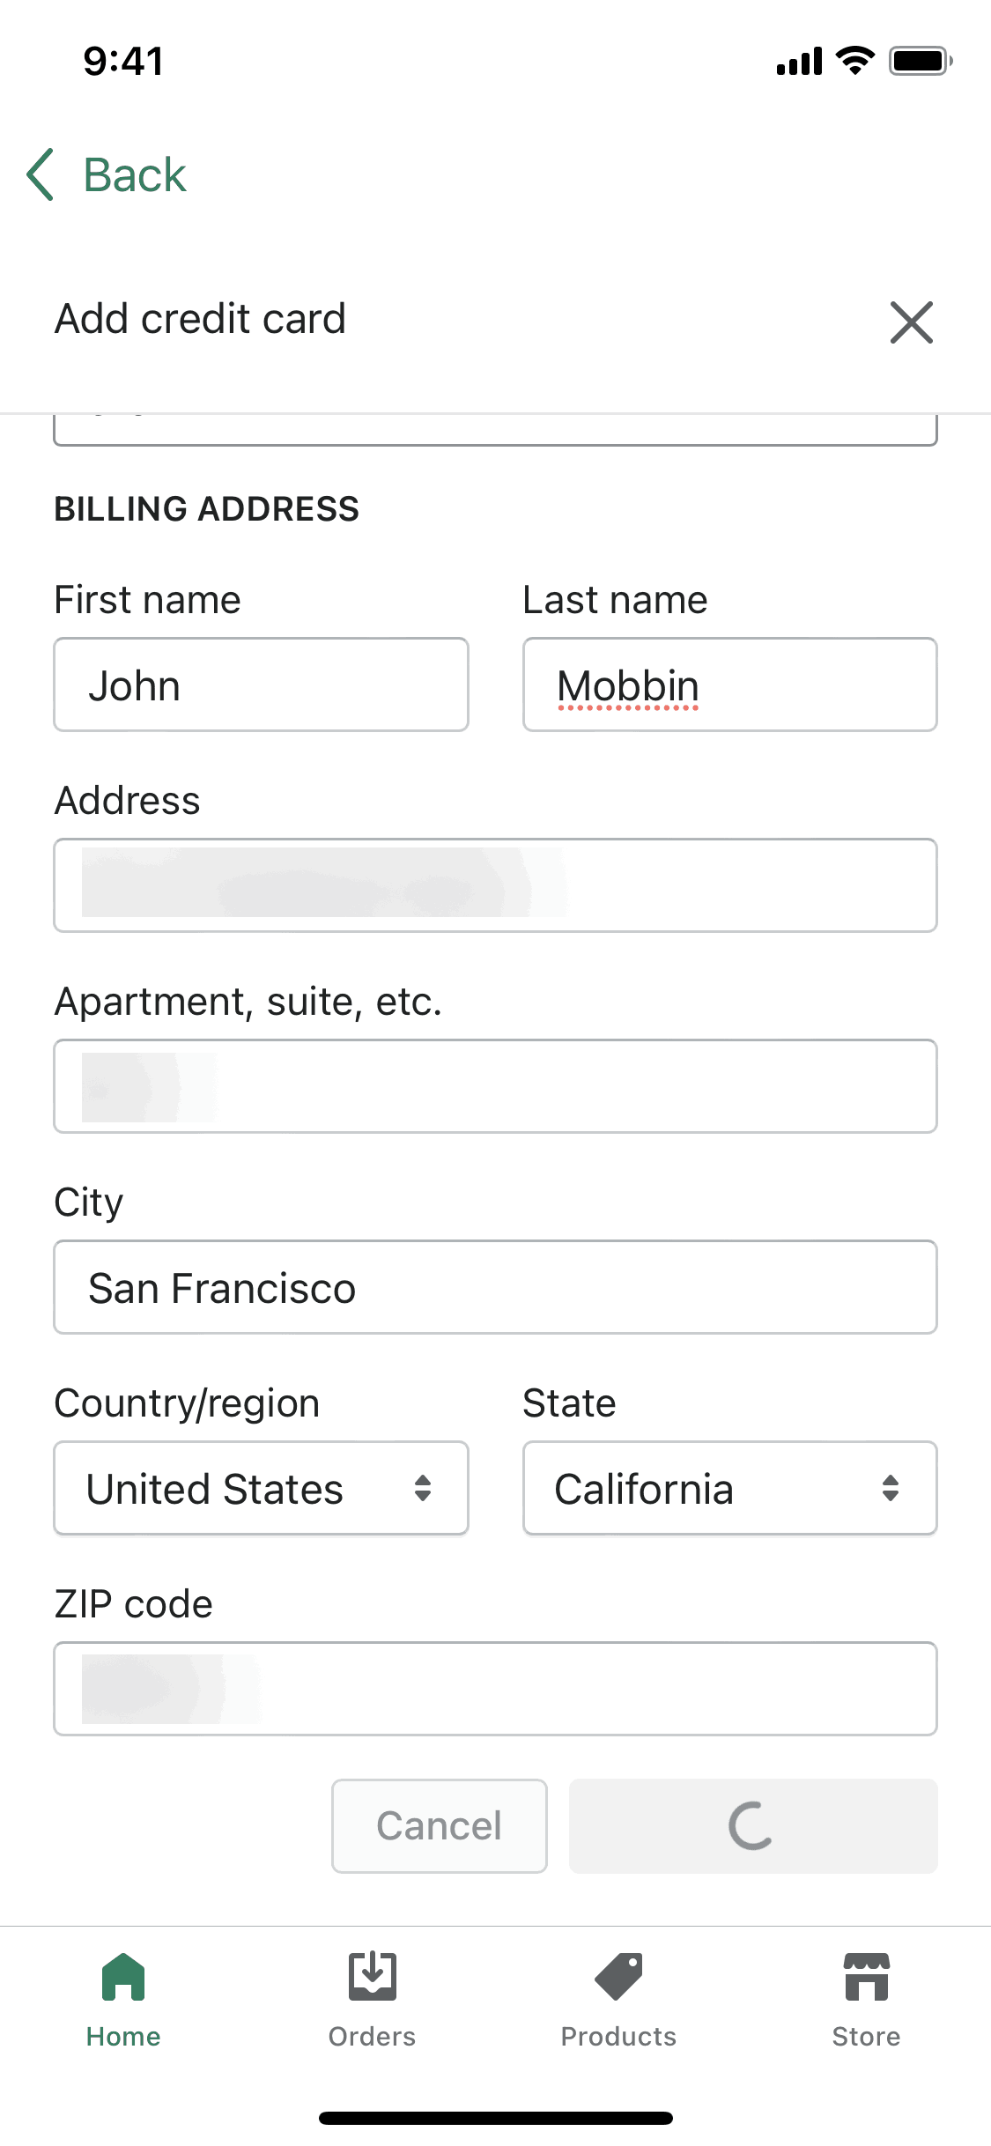Tap the battery status icon

click(920, 61)
